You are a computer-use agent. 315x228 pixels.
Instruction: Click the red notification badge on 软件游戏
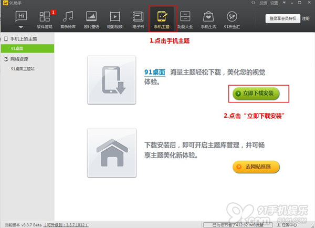click(53, 12)
